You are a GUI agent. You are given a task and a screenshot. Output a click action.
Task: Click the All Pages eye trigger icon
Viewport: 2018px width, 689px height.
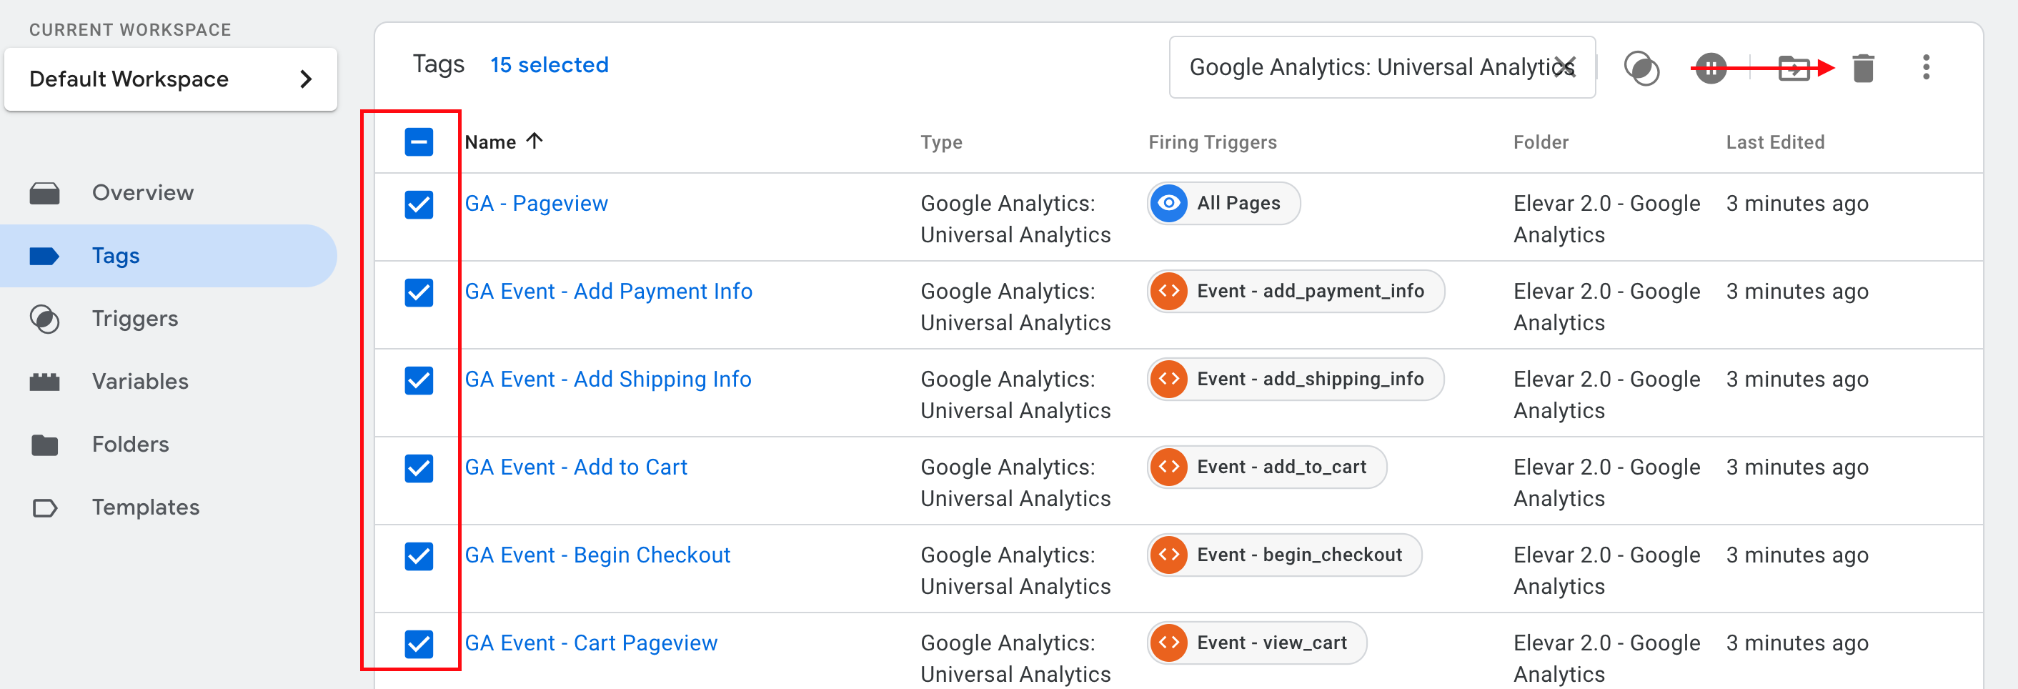[1169, 204]
